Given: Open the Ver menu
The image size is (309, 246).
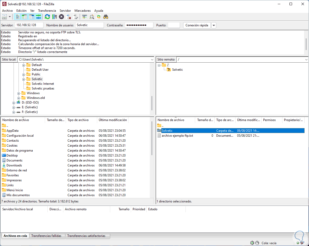Looking at the screenshot, I should point(32,11).
